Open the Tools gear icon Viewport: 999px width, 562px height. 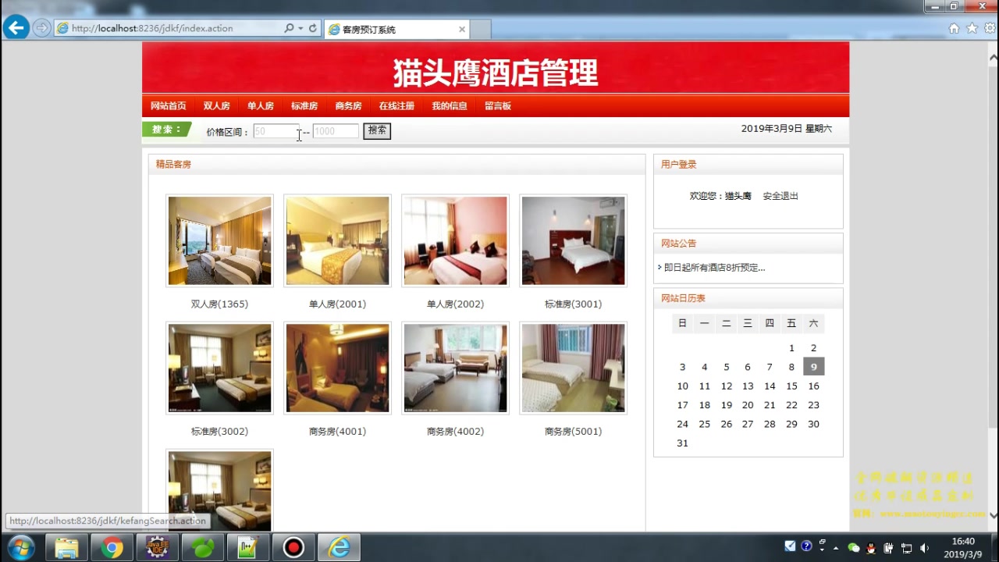pyautogui.click(x=990, y=27)
